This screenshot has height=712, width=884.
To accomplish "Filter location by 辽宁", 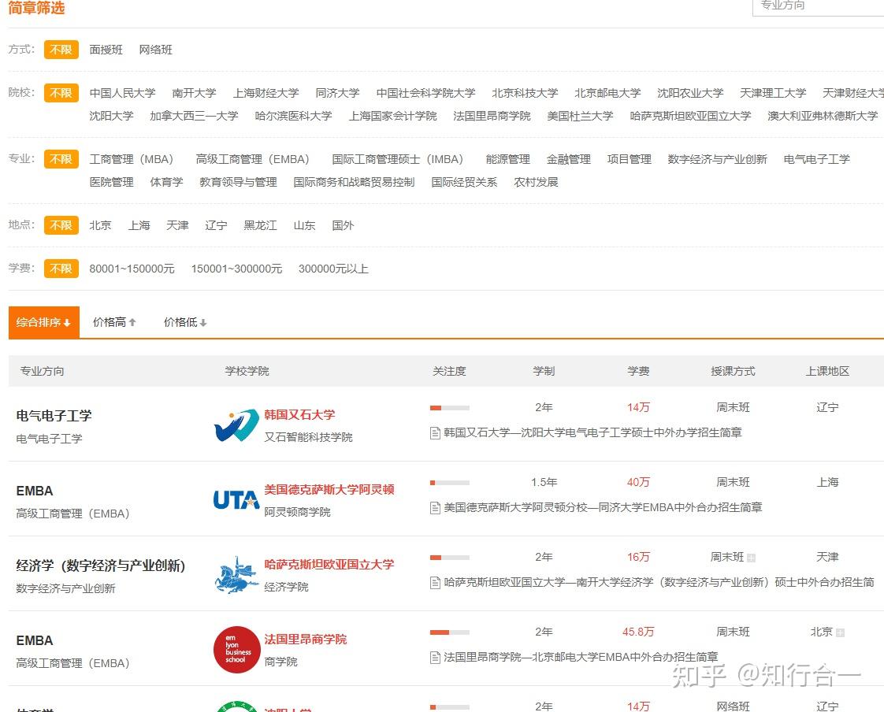I will (x=216, y=225).
